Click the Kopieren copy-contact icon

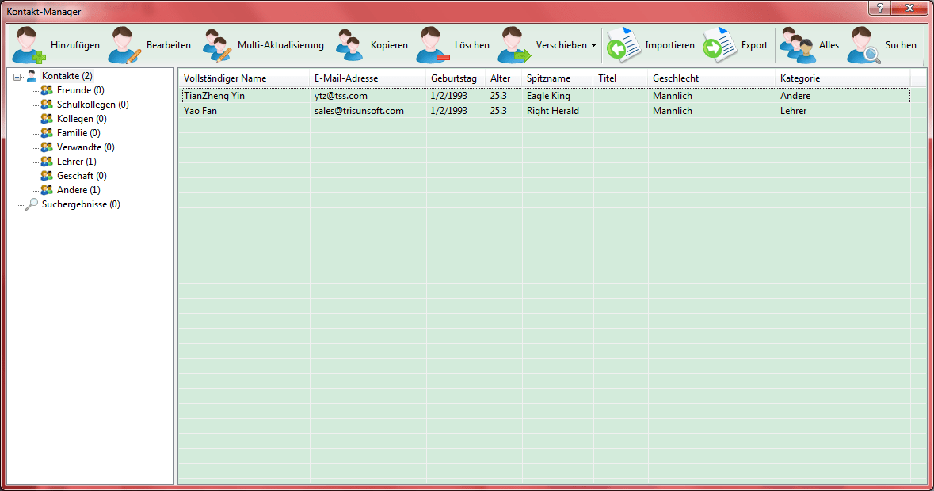tap(349, 45)
